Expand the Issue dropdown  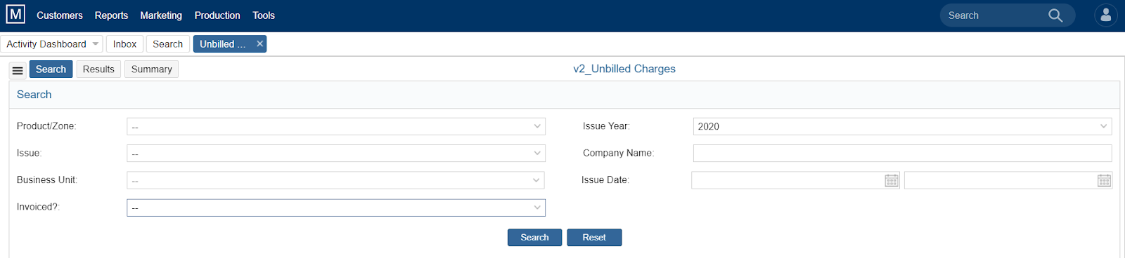click(336, 154)
